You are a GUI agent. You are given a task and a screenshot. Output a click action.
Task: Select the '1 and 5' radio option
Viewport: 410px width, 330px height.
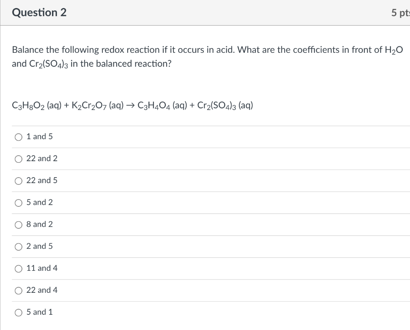click(18, 137)
